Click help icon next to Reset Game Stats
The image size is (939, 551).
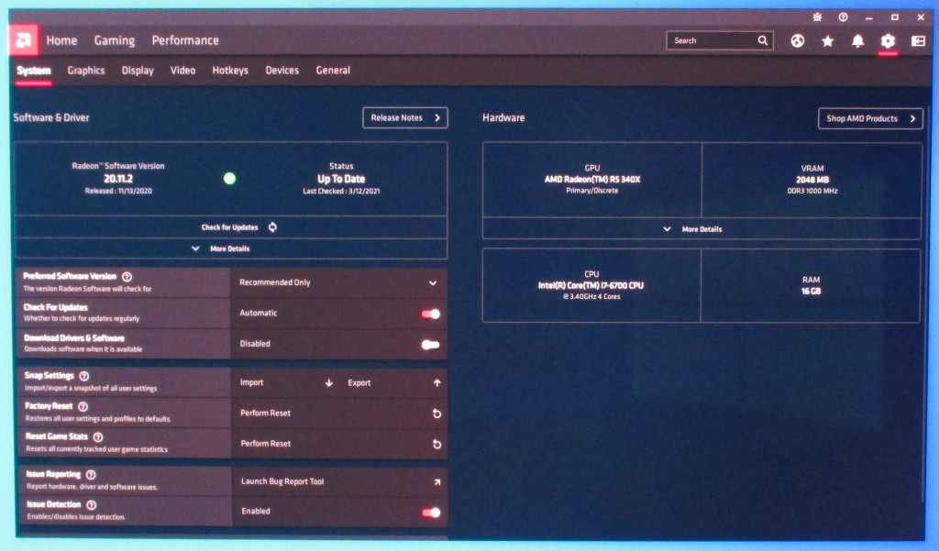tap(98, 437)
